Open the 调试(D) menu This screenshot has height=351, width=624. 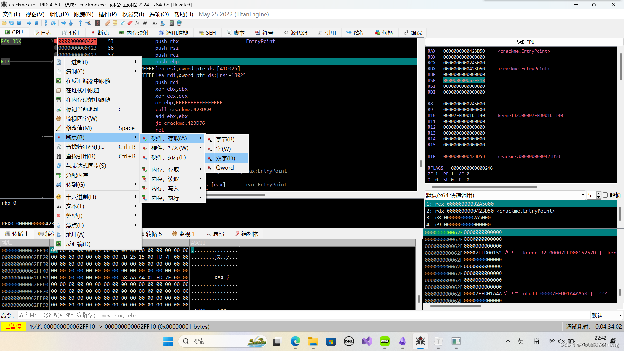coord(58,14)
